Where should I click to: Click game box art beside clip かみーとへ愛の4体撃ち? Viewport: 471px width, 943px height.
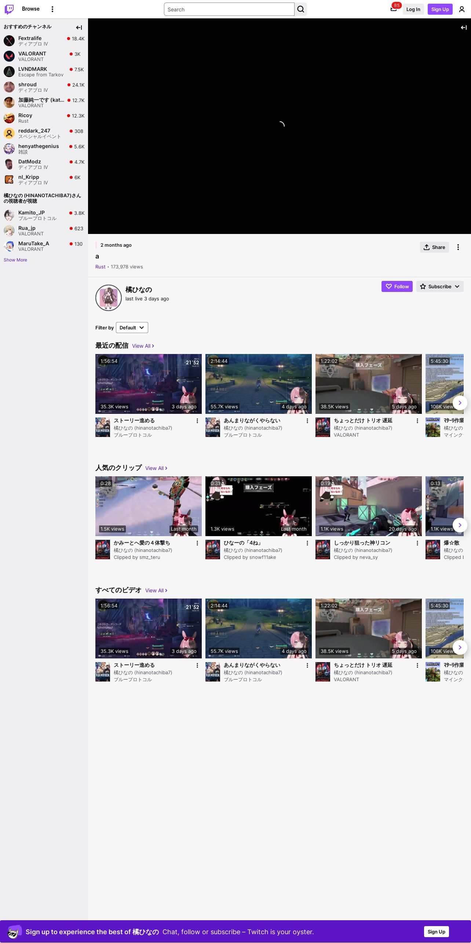pyautogui.click(x=103, y=550)
